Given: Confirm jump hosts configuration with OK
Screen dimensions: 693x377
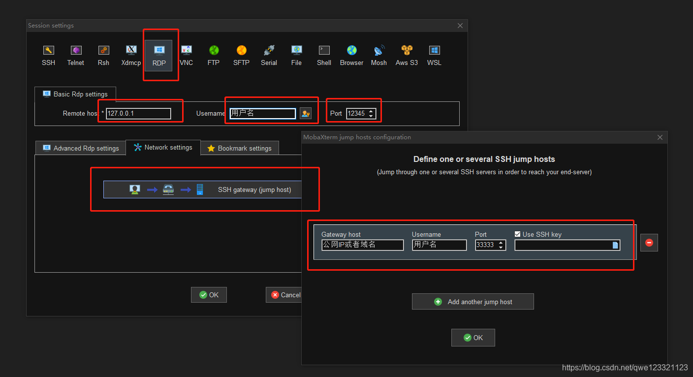Looking at the screenshot, I should coord(473,338).
